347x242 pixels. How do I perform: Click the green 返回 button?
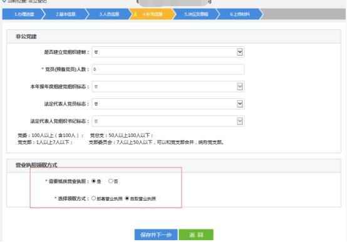196,234
